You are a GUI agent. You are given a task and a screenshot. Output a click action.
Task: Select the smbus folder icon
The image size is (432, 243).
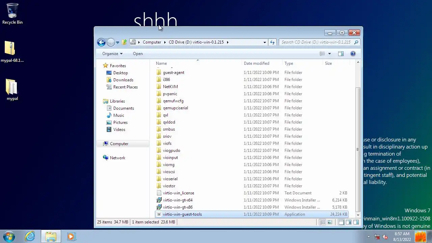click(159, 129)
